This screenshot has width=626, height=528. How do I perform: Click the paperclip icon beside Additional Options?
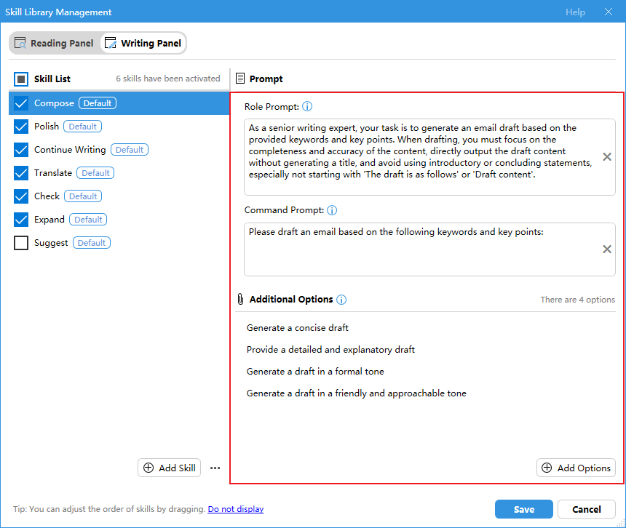(239, 300)
